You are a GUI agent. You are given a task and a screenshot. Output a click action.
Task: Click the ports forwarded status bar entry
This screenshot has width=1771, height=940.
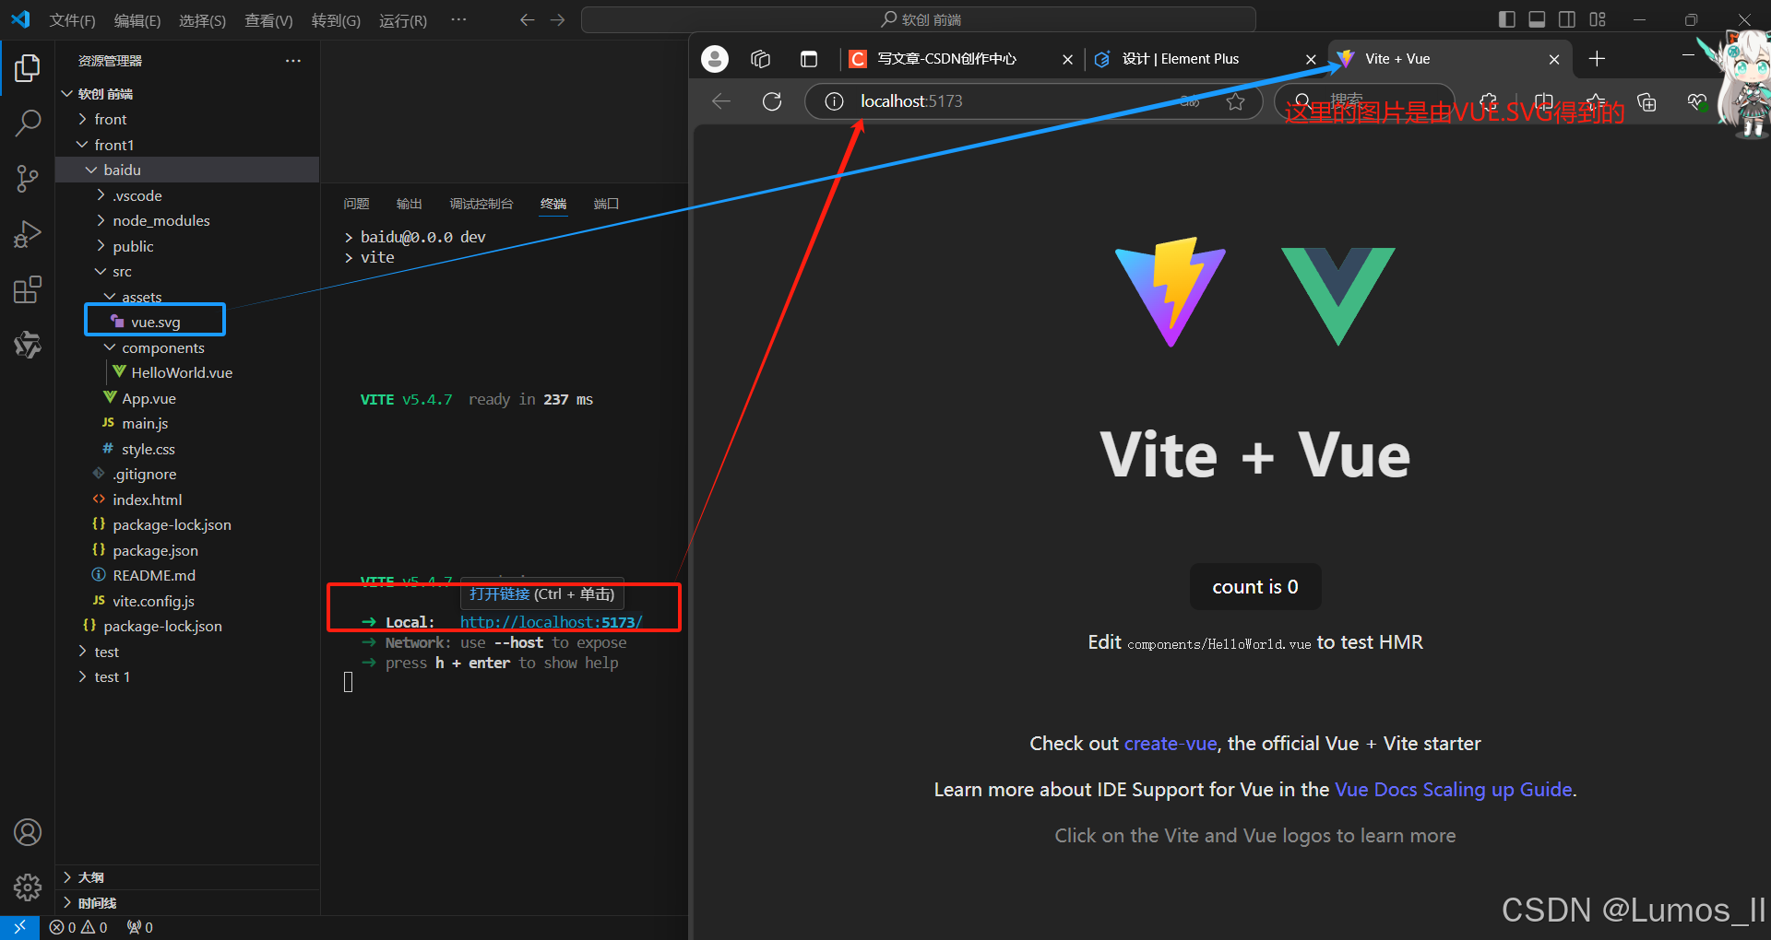pos(140,927)
